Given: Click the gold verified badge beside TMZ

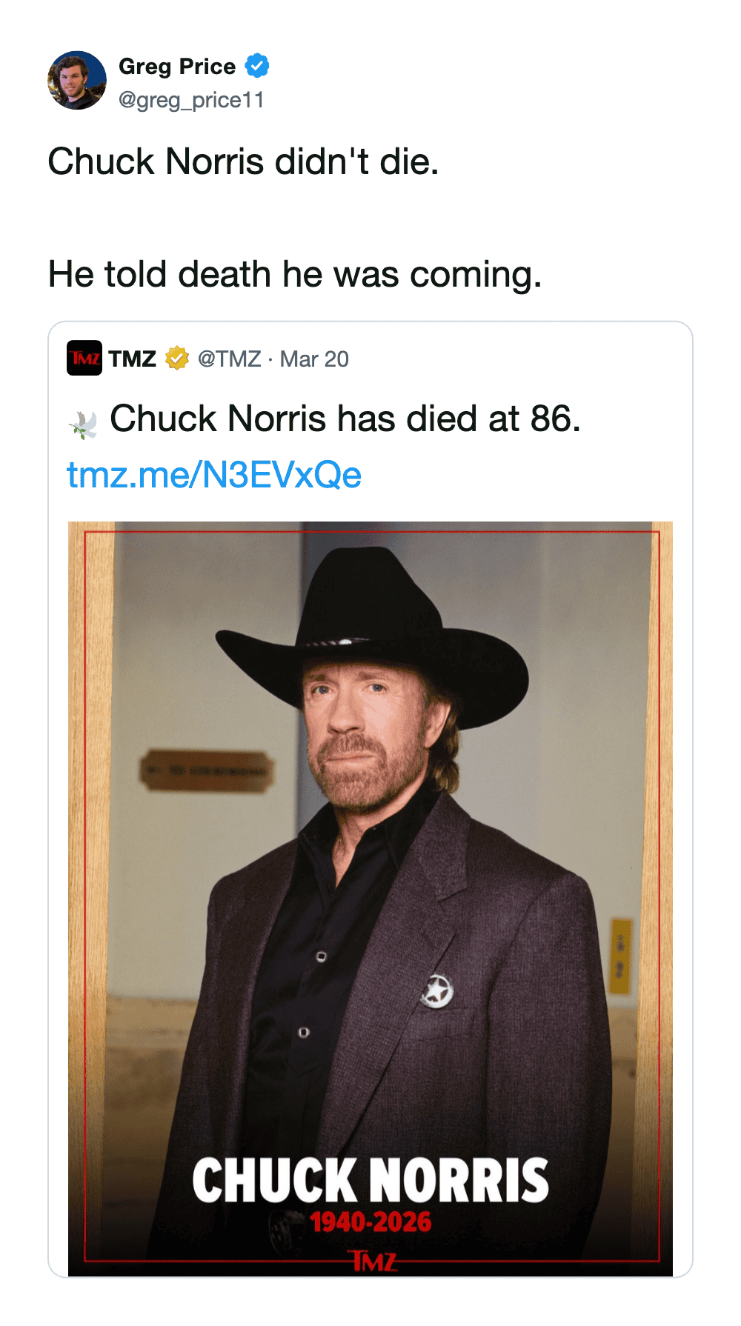Looking at the screenshot, I should click(x=176, y=359).
